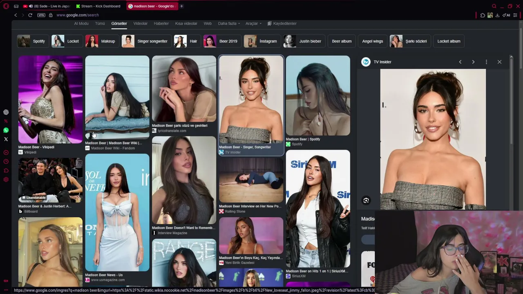523x294 pixels.
Task: Open the Rolling Stone interview image
Action: point(251,180)
